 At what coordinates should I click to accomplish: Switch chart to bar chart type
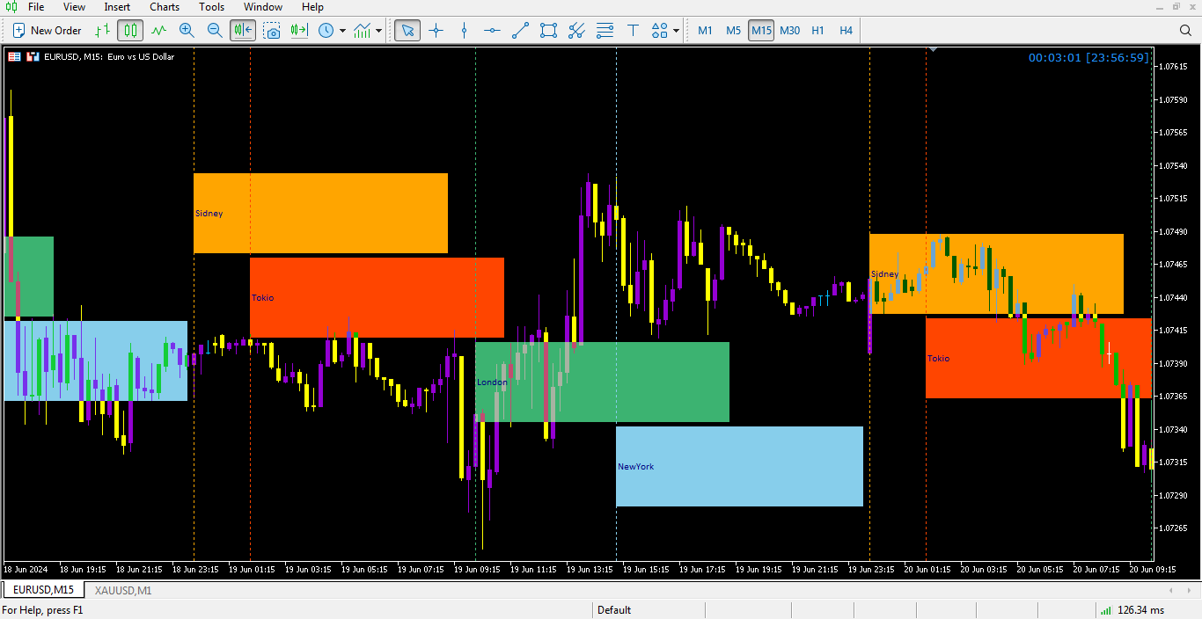click(x=102, y=30)
